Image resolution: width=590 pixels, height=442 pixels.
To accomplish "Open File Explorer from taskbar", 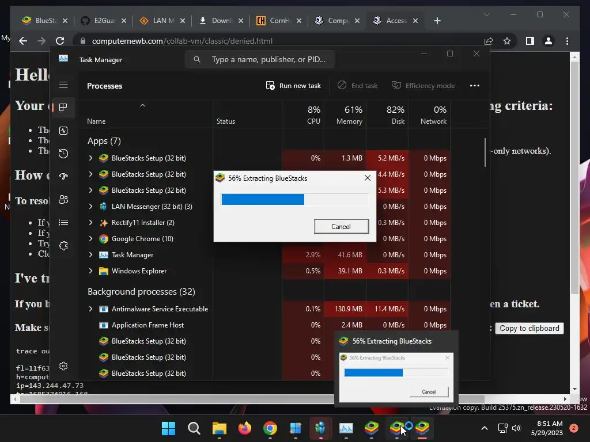I will pyautogui.click(x=220, y=428).
